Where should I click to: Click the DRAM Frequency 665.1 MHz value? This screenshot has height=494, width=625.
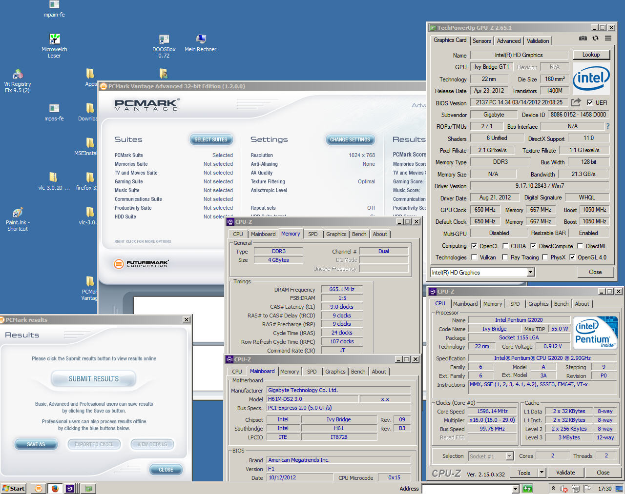point(342,289)
